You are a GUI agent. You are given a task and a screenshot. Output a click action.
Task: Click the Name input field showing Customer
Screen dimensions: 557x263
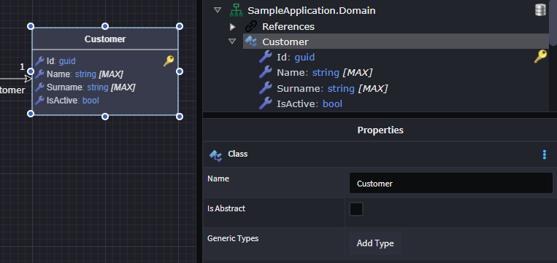[451, 183]
